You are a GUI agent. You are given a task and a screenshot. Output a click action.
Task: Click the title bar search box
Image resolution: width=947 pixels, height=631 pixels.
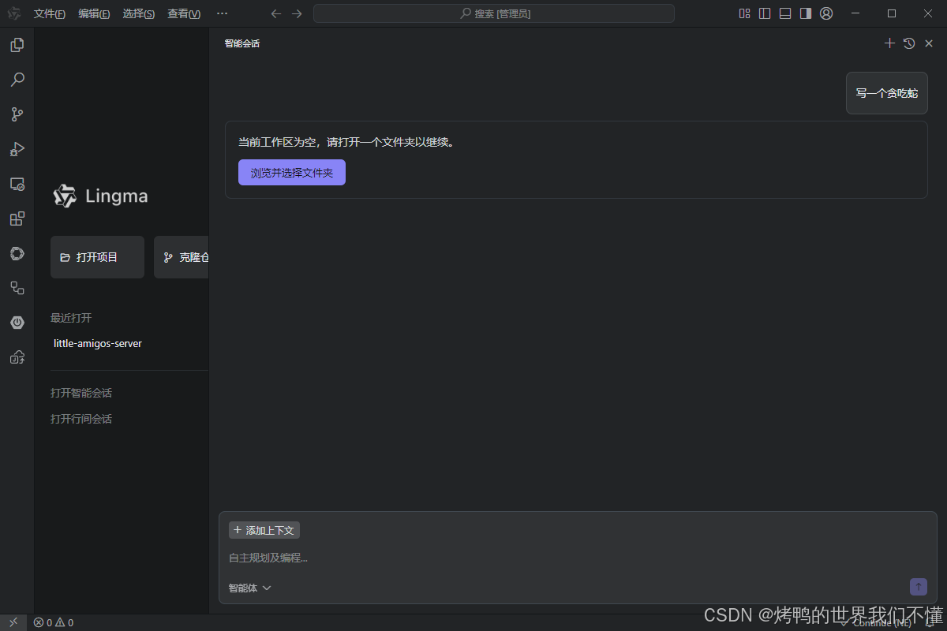point(494,13)
